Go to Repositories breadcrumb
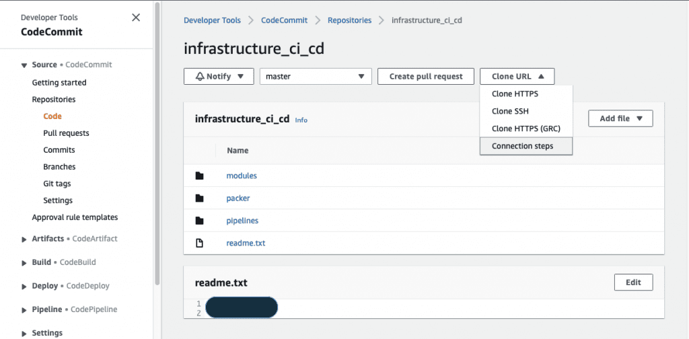 tap(349, 20)
